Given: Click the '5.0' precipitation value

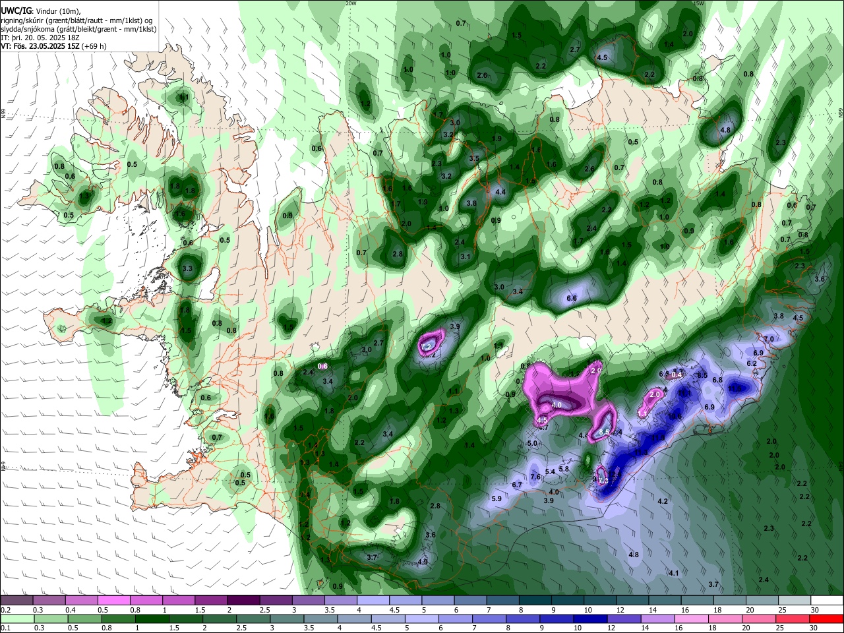Looking at the screenshot, I should 533,444.
